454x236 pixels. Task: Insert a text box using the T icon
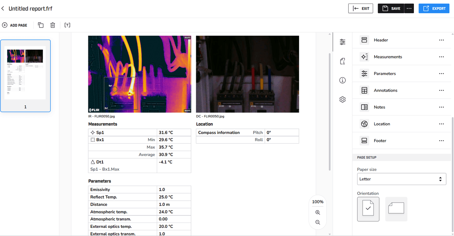67,25
